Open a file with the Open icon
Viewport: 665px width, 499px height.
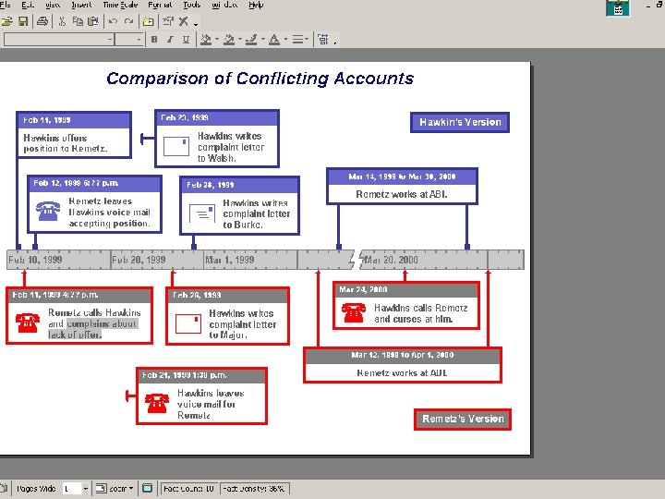pyautogui.click(x=7, y=21)
